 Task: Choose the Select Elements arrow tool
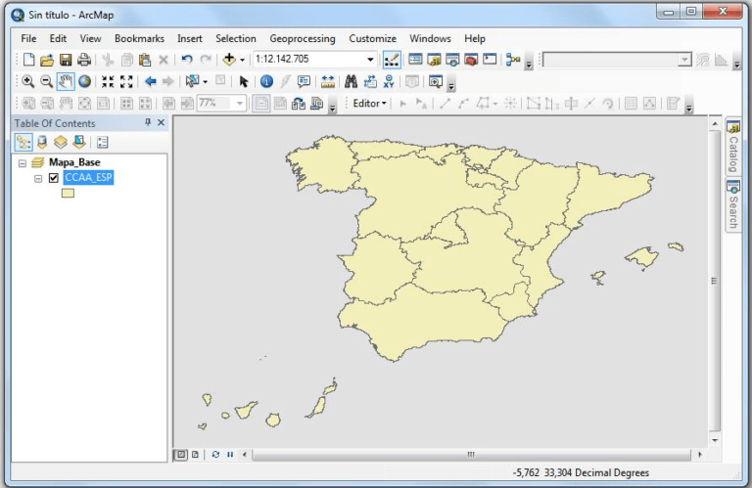click(243, 81)
